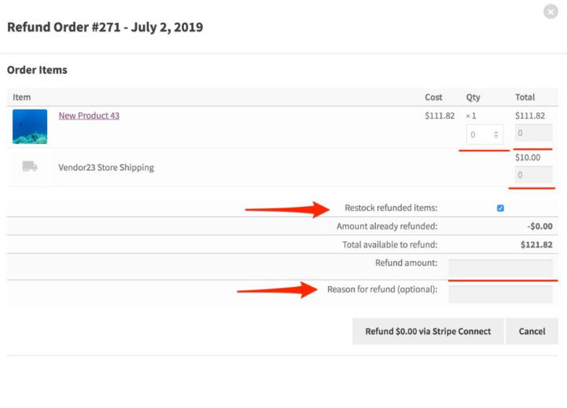Click the Qty column header
Screen dimensions: 567x408
click(x=473, y=97)
